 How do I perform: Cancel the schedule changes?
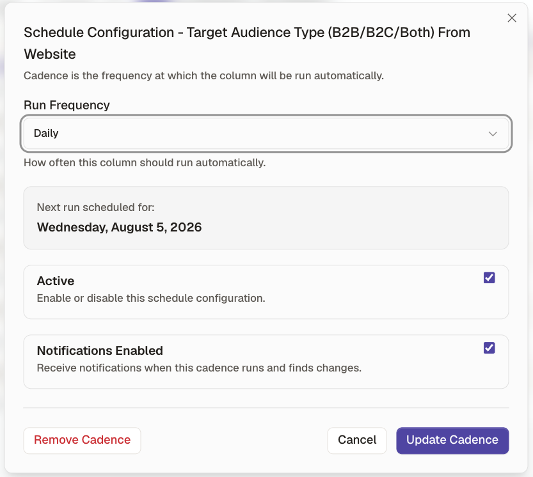[x=357, y=441]
